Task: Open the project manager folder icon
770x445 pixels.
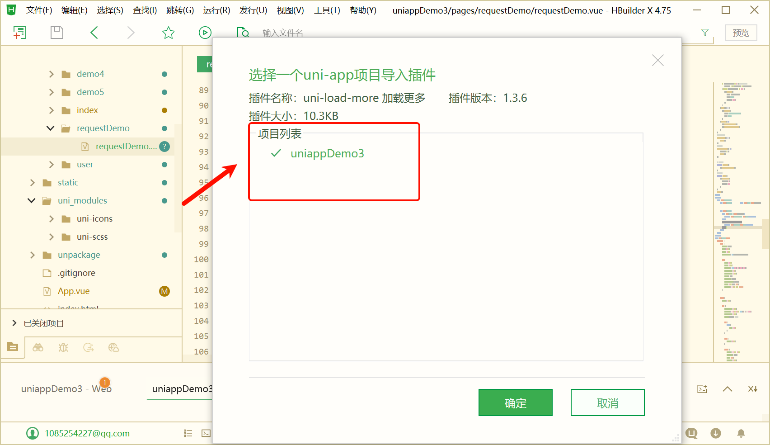Action: coord(13,347)
